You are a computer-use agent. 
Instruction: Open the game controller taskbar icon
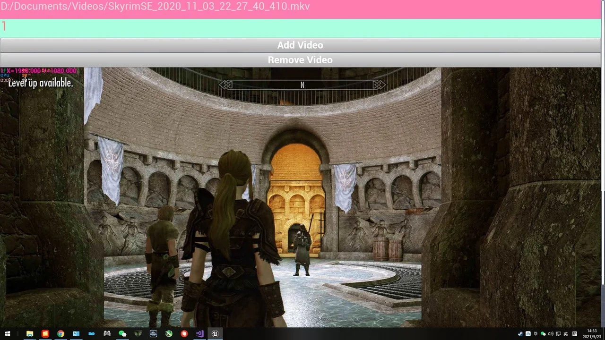tap(107, 334)
